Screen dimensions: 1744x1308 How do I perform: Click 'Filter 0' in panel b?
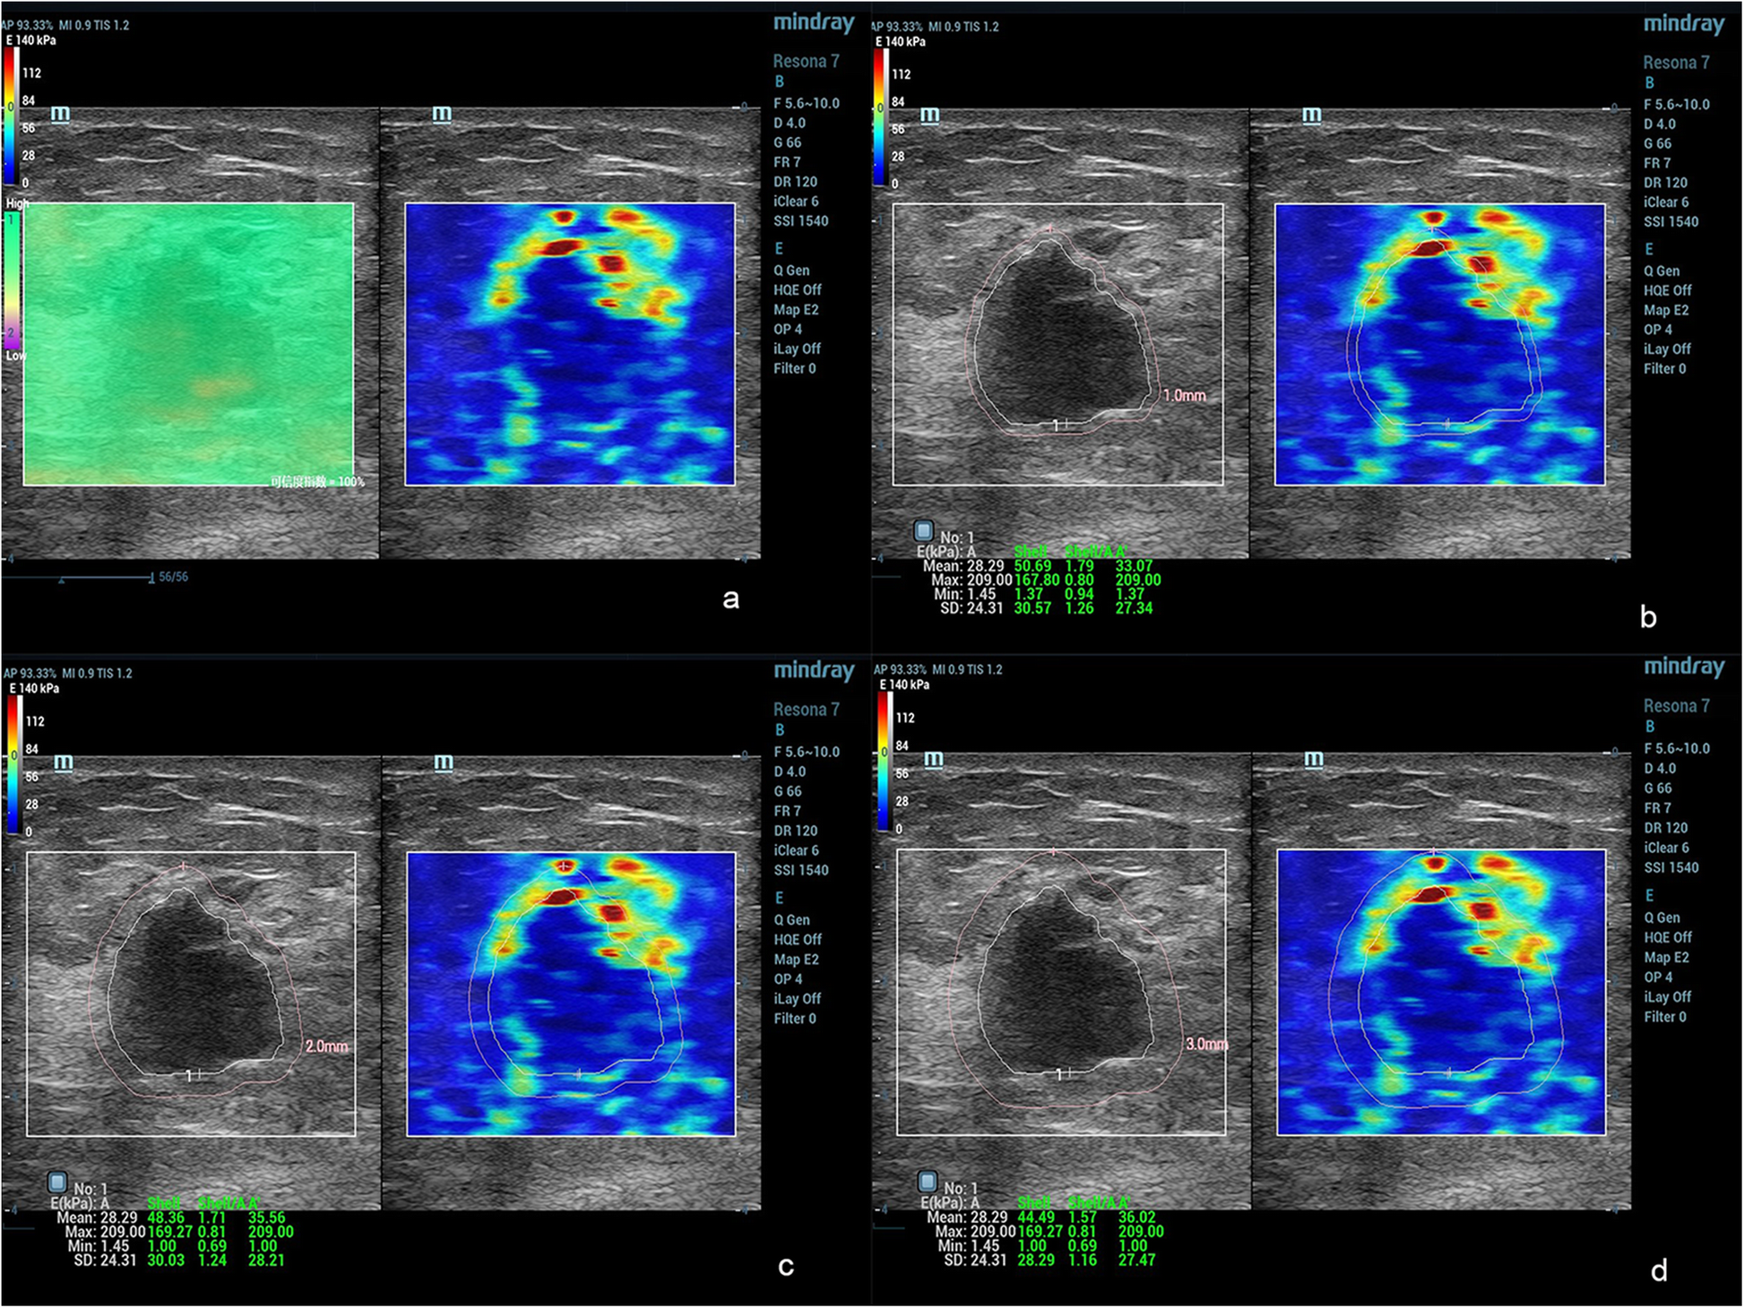(1665, 368)
